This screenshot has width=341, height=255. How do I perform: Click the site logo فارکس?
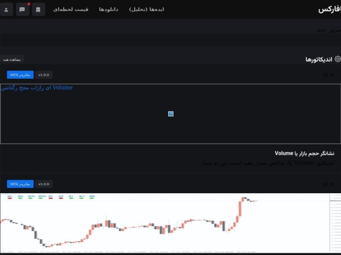pos(330,10)
